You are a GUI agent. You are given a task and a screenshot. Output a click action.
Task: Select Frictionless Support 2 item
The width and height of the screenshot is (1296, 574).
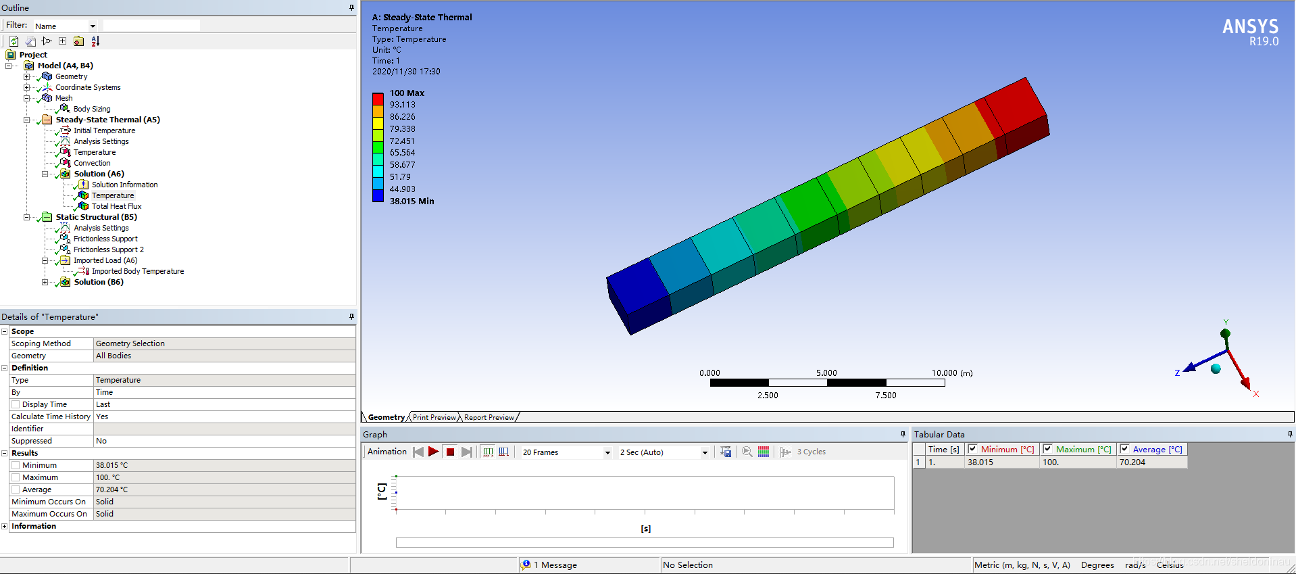pyautogui.click(x=109, y=249)
